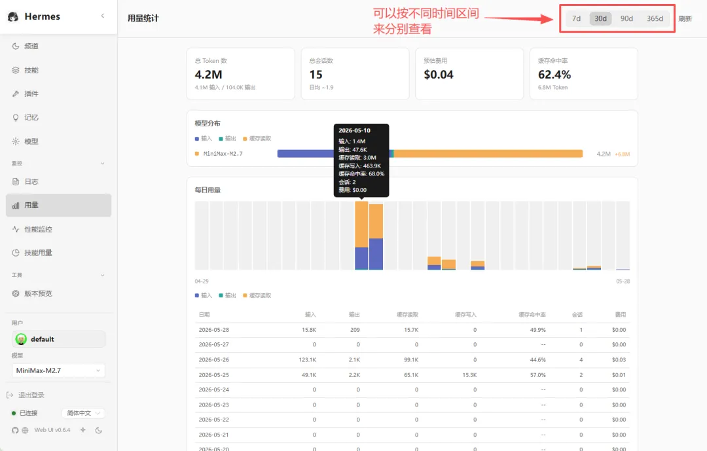Viewport: 707px width, 451px height.
Task: Click the 缓存读取 legend below daily chart
Action: coord(257,295)
